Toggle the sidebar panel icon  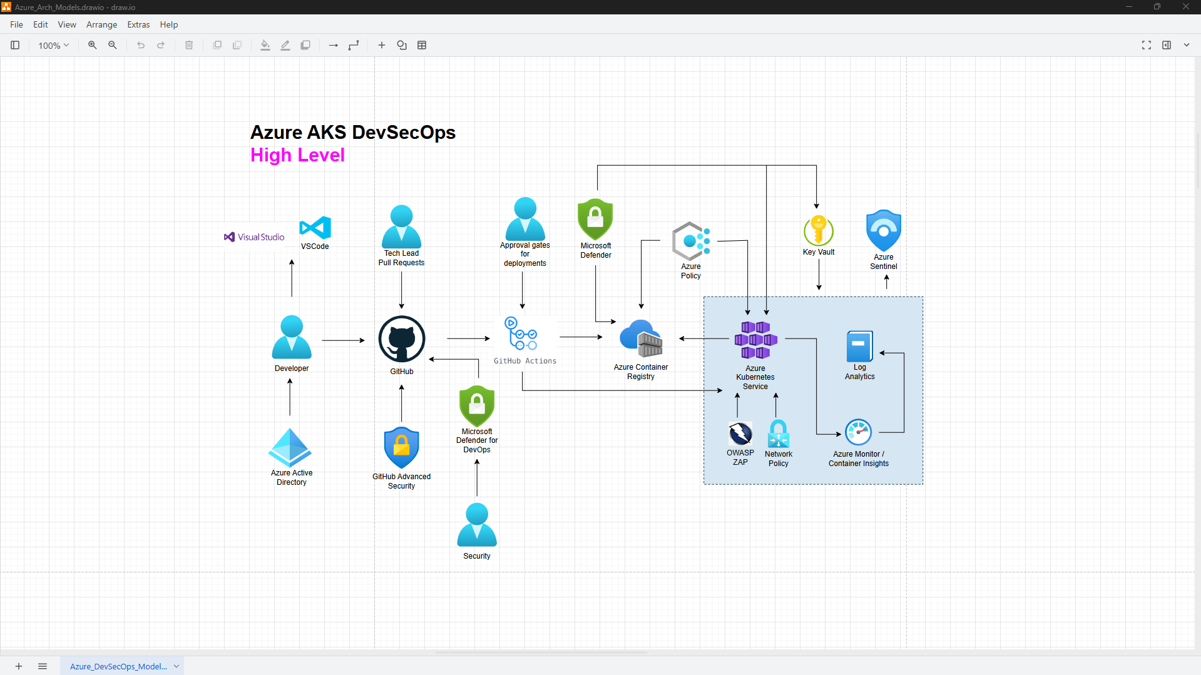[x=15, y=45]
